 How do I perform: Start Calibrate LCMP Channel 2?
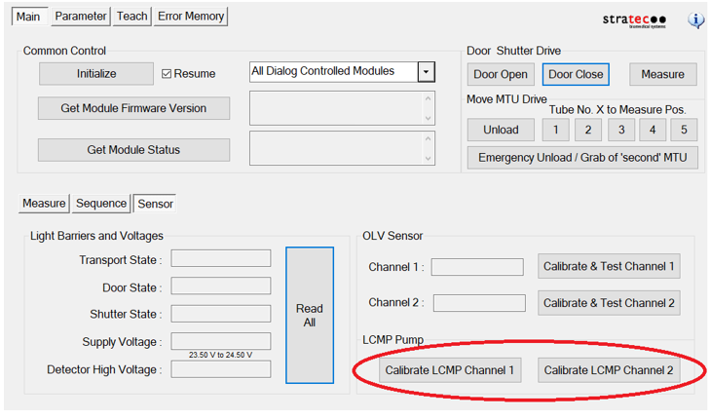(x=608, y=370)
